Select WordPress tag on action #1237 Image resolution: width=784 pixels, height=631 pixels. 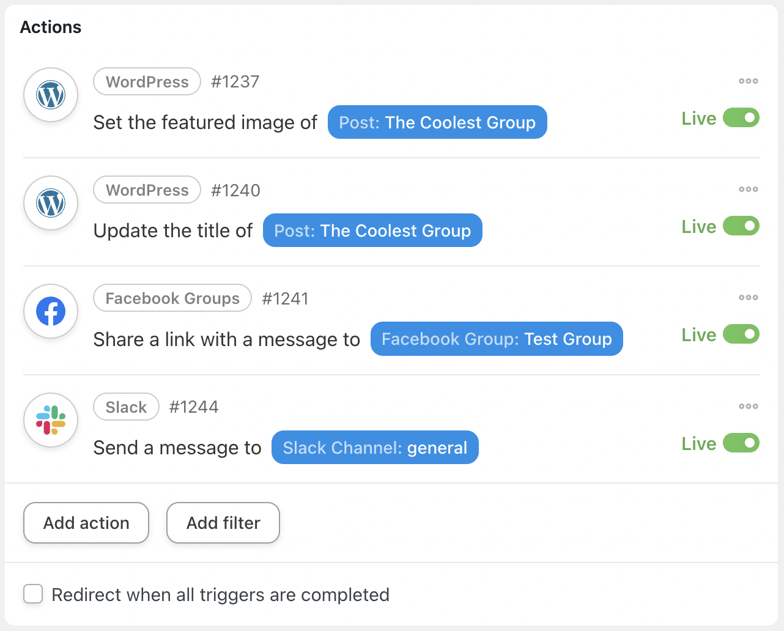(x=147, y=81)
